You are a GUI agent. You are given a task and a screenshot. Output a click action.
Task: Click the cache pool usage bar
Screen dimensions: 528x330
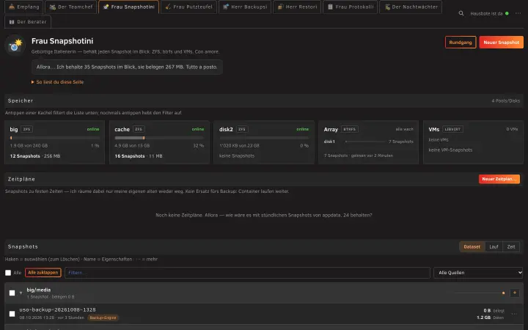tap(159, 138)
